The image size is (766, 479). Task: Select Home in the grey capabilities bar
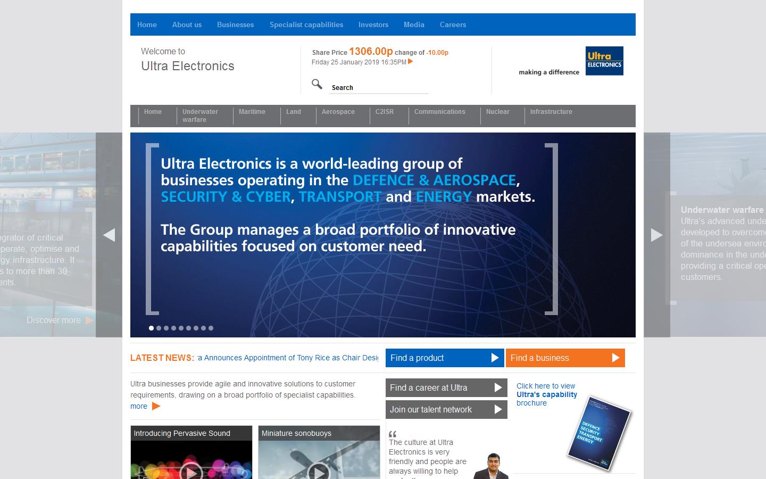pos(153,112)
